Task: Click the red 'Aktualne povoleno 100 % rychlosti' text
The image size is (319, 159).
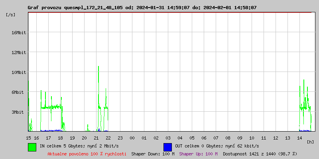Action: coord(87,154)
